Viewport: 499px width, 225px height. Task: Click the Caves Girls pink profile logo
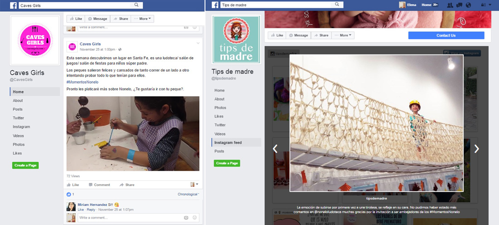(35, 40)
